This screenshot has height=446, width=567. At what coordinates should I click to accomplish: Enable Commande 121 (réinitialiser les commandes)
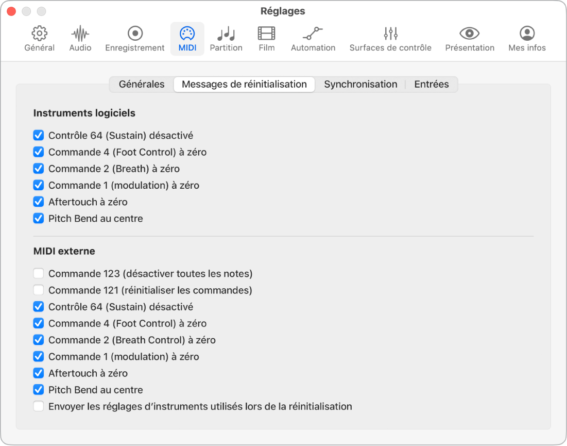(x=38, y=290)
